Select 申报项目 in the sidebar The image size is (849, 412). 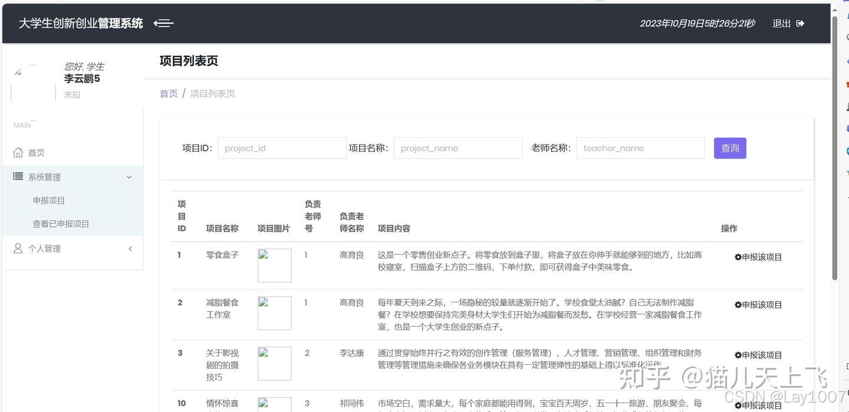pos(49,200)
